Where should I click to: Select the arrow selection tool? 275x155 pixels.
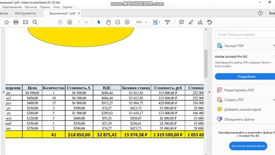click(99, 22)
